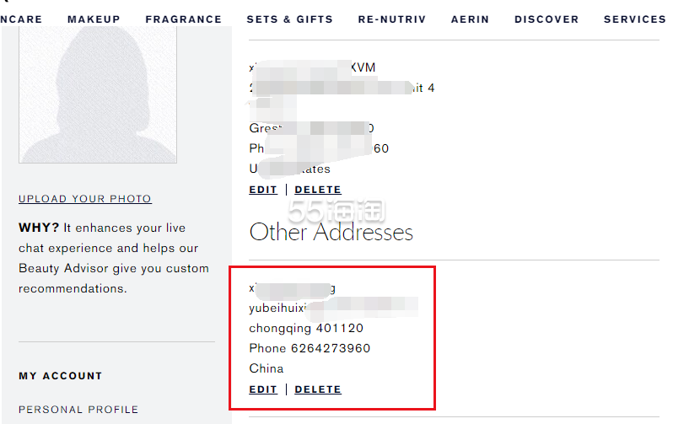Open Personal Profile in sidebar

click(x=78, y=410)
